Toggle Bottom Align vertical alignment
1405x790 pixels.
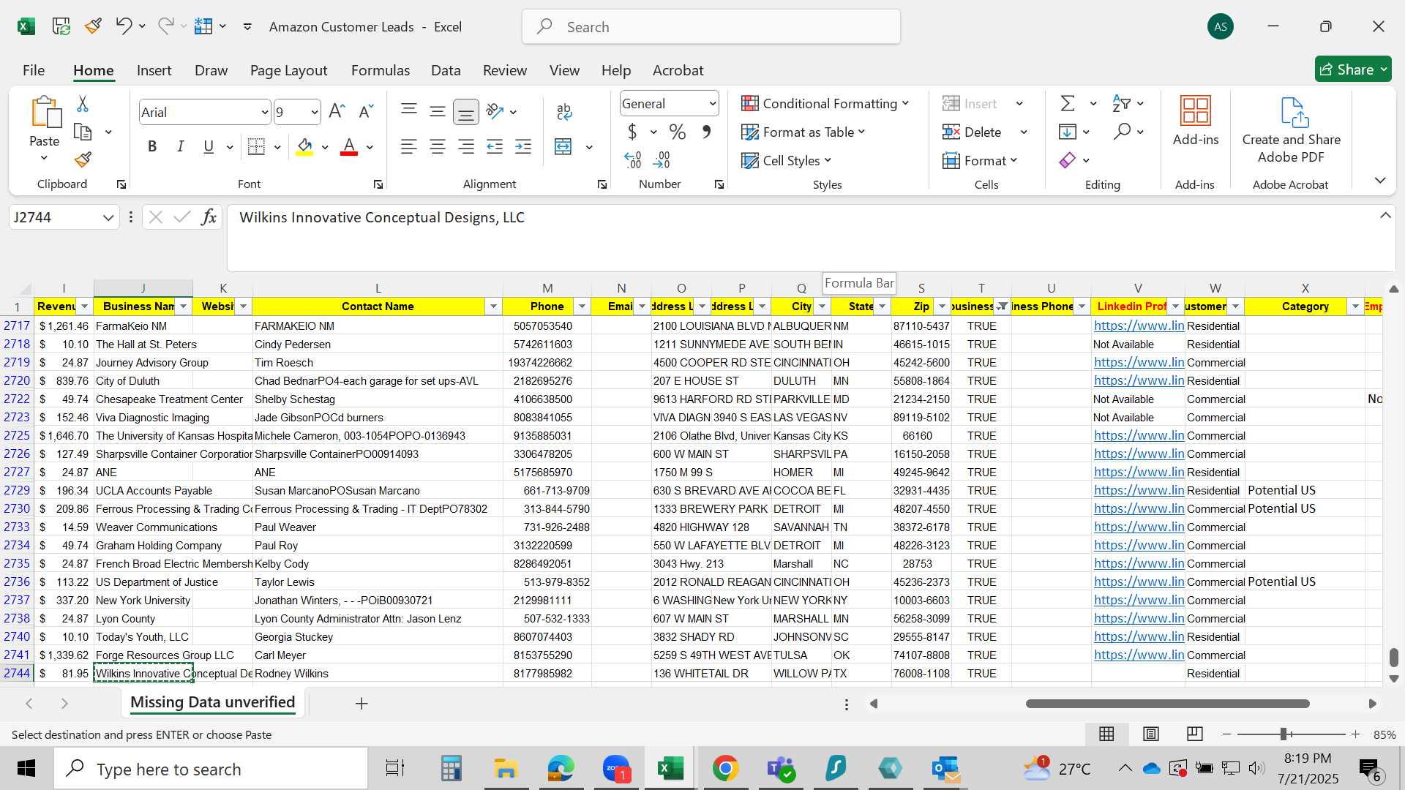pyautogui.click(x=466, y=112)
